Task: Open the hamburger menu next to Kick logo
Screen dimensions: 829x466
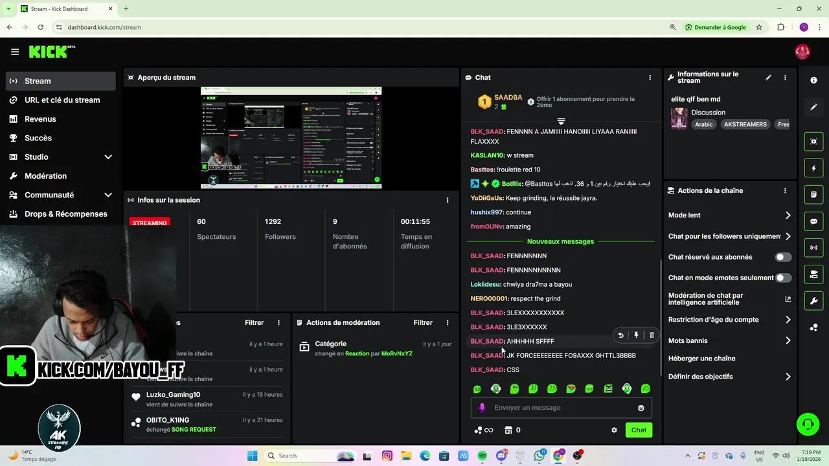Action: click(15, 52)
